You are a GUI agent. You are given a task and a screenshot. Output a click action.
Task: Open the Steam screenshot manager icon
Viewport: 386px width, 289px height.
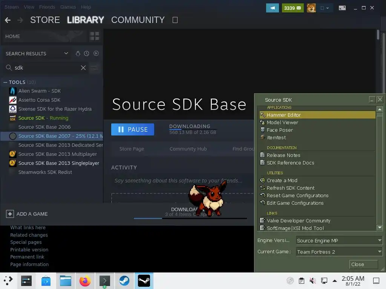[342, 8]
